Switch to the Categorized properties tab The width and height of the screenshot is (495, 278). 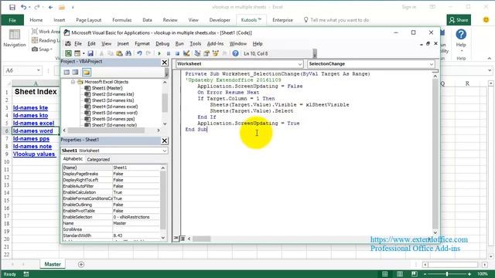(98, 159)
